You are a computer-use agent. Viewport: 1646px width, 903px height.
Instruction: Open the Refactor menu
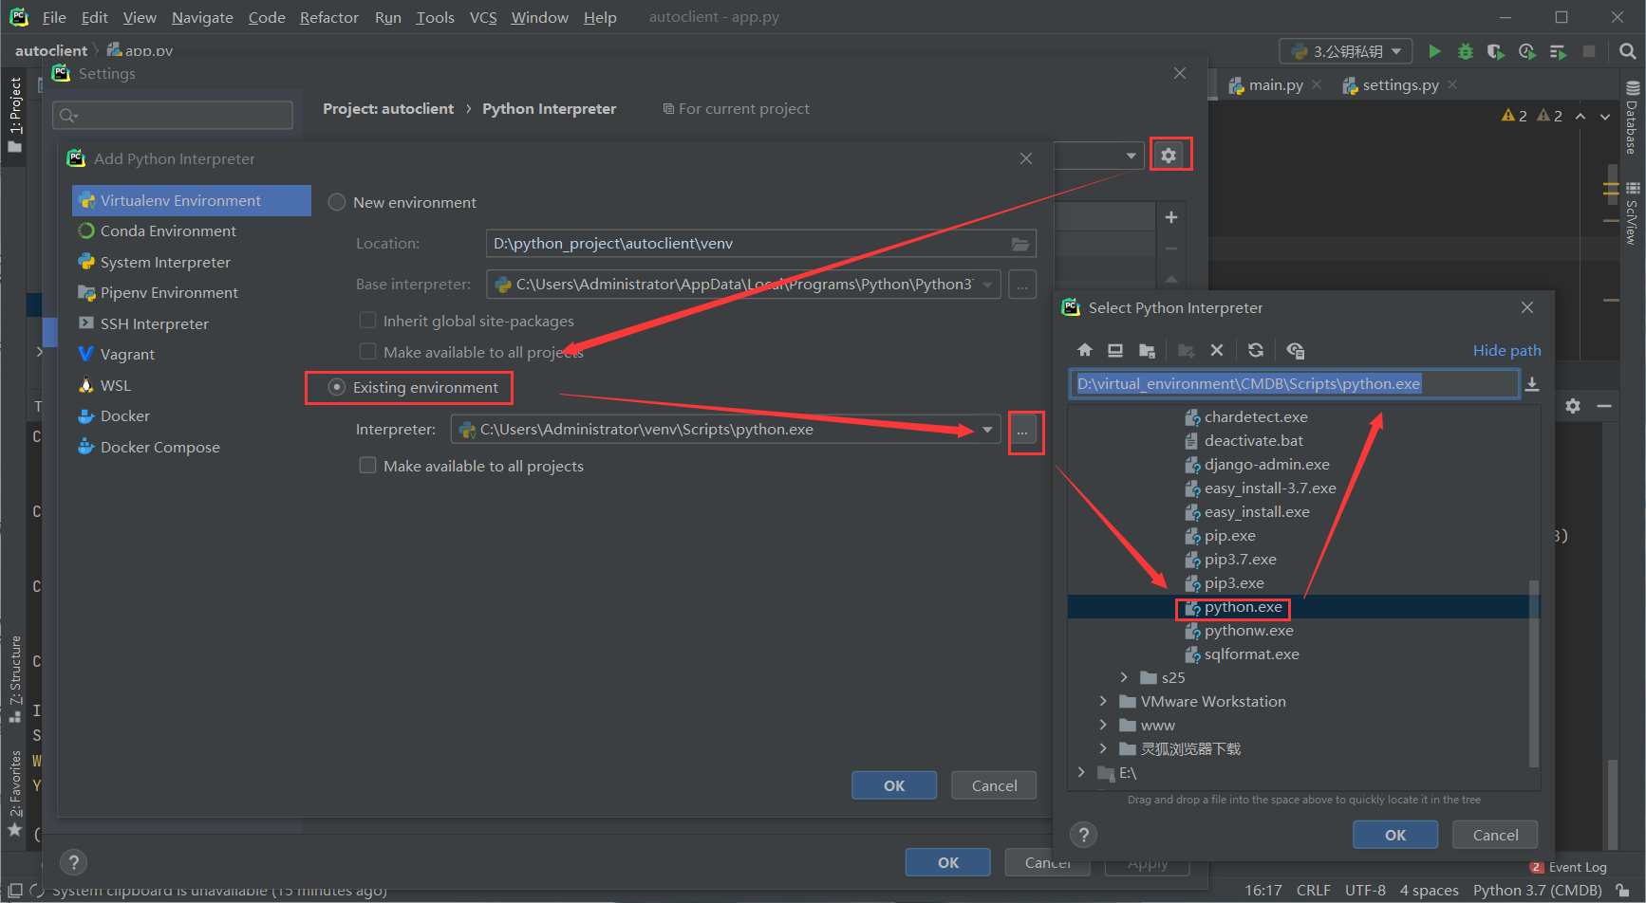328,17
